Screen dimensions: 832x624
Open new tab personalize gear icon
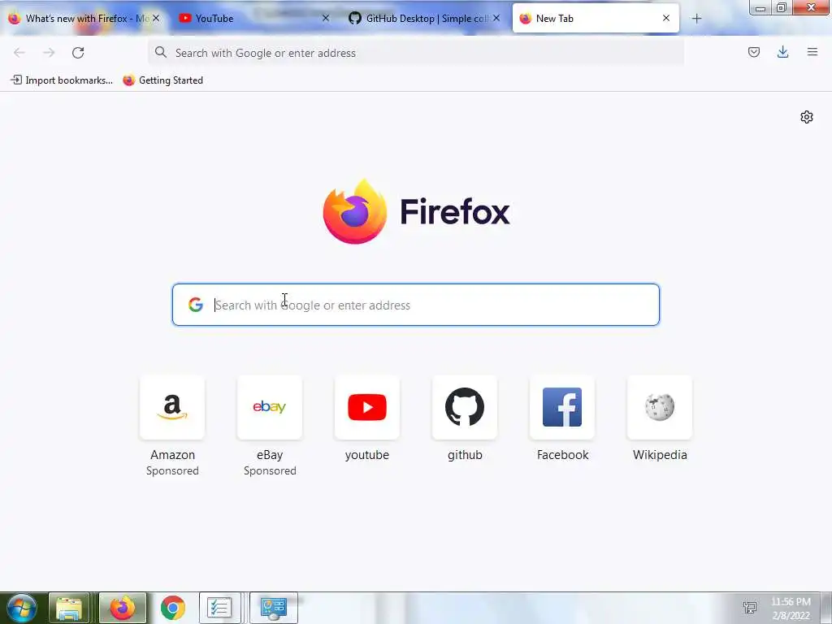coord(807,117)
